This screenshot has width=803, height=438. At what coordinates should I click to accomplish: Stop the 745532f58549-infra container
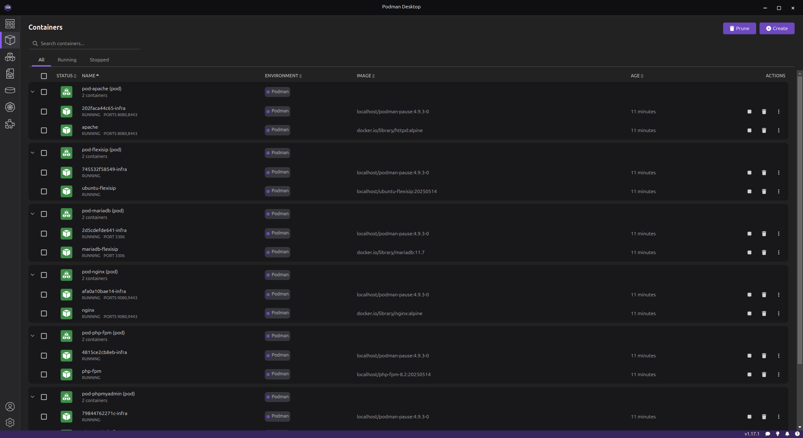click(x=749, y=173)
